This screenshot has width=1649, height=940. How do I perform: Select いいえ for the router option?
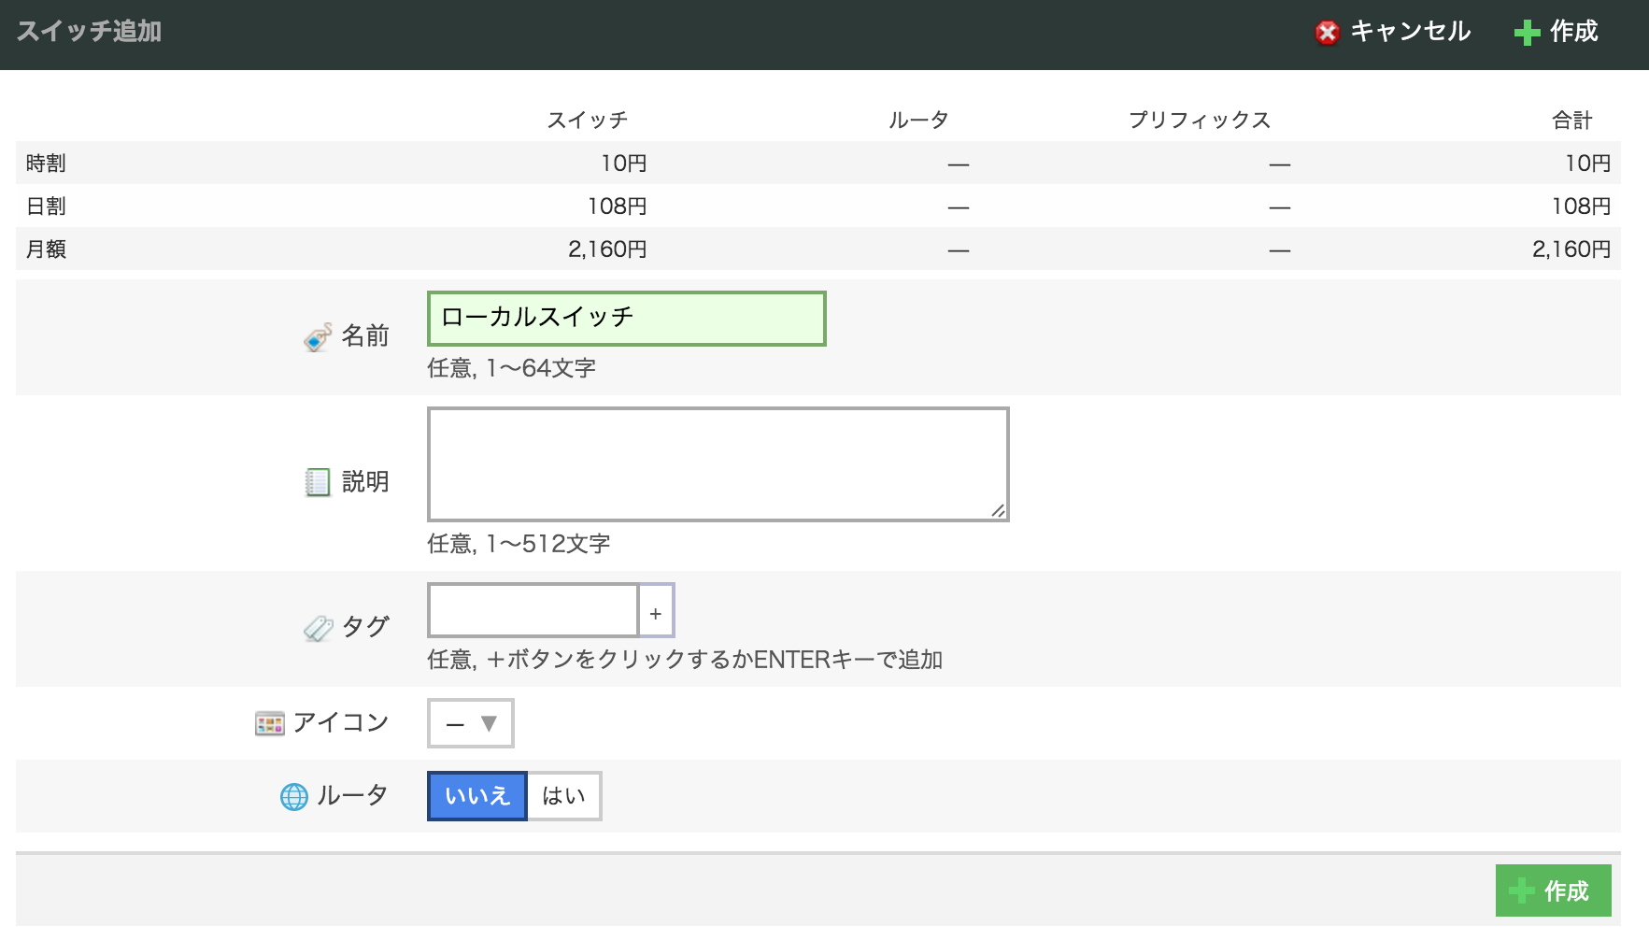tap(477, 796)
